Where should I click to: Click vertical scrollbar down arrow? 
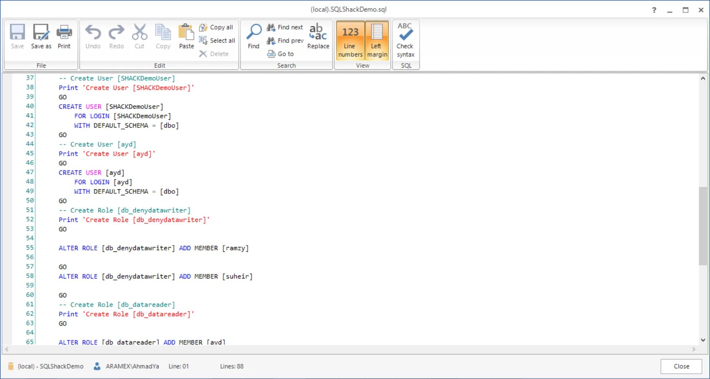703,340
